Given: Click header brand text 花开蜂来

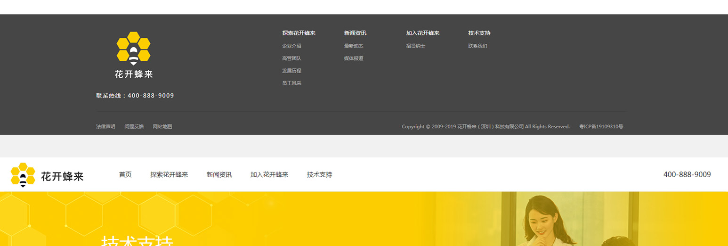Looking at the screenshot, I should click(x=62, y=177).
